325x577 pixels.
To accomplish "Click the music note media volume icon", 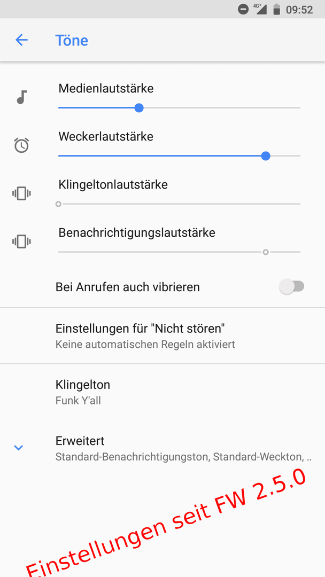I will pos(22,98).
